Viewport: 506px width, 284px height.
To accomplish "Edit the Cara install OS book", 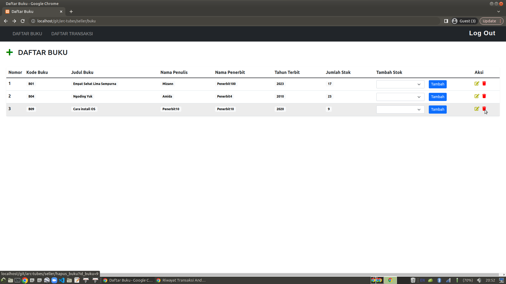I will (x=477, y=109).
